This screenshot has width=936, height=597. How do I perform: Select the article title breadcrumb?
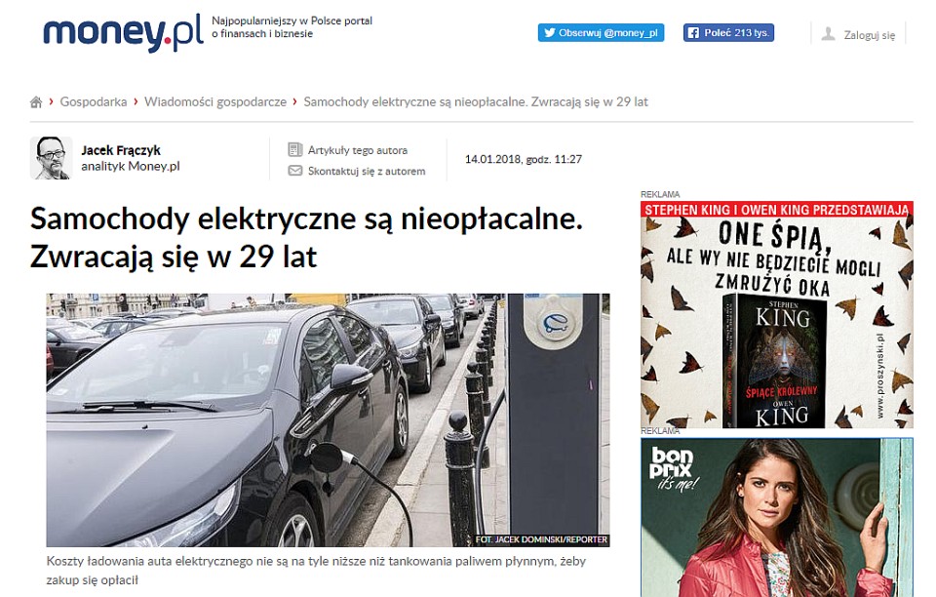[476, 102]
